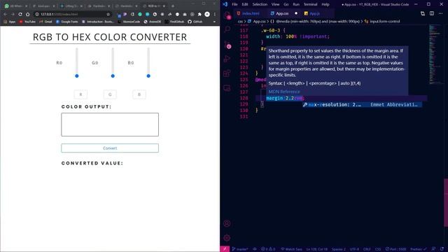Open the Search view in VS Code
The height and width of the screenshot is (252, 448).
pyautogui.click(x=227, y=29)
